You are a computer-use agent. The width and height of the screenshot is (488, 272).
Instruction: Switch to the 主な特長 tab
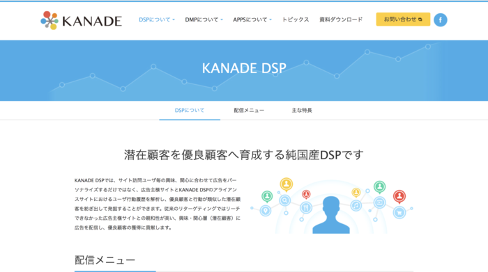point(302,111)
